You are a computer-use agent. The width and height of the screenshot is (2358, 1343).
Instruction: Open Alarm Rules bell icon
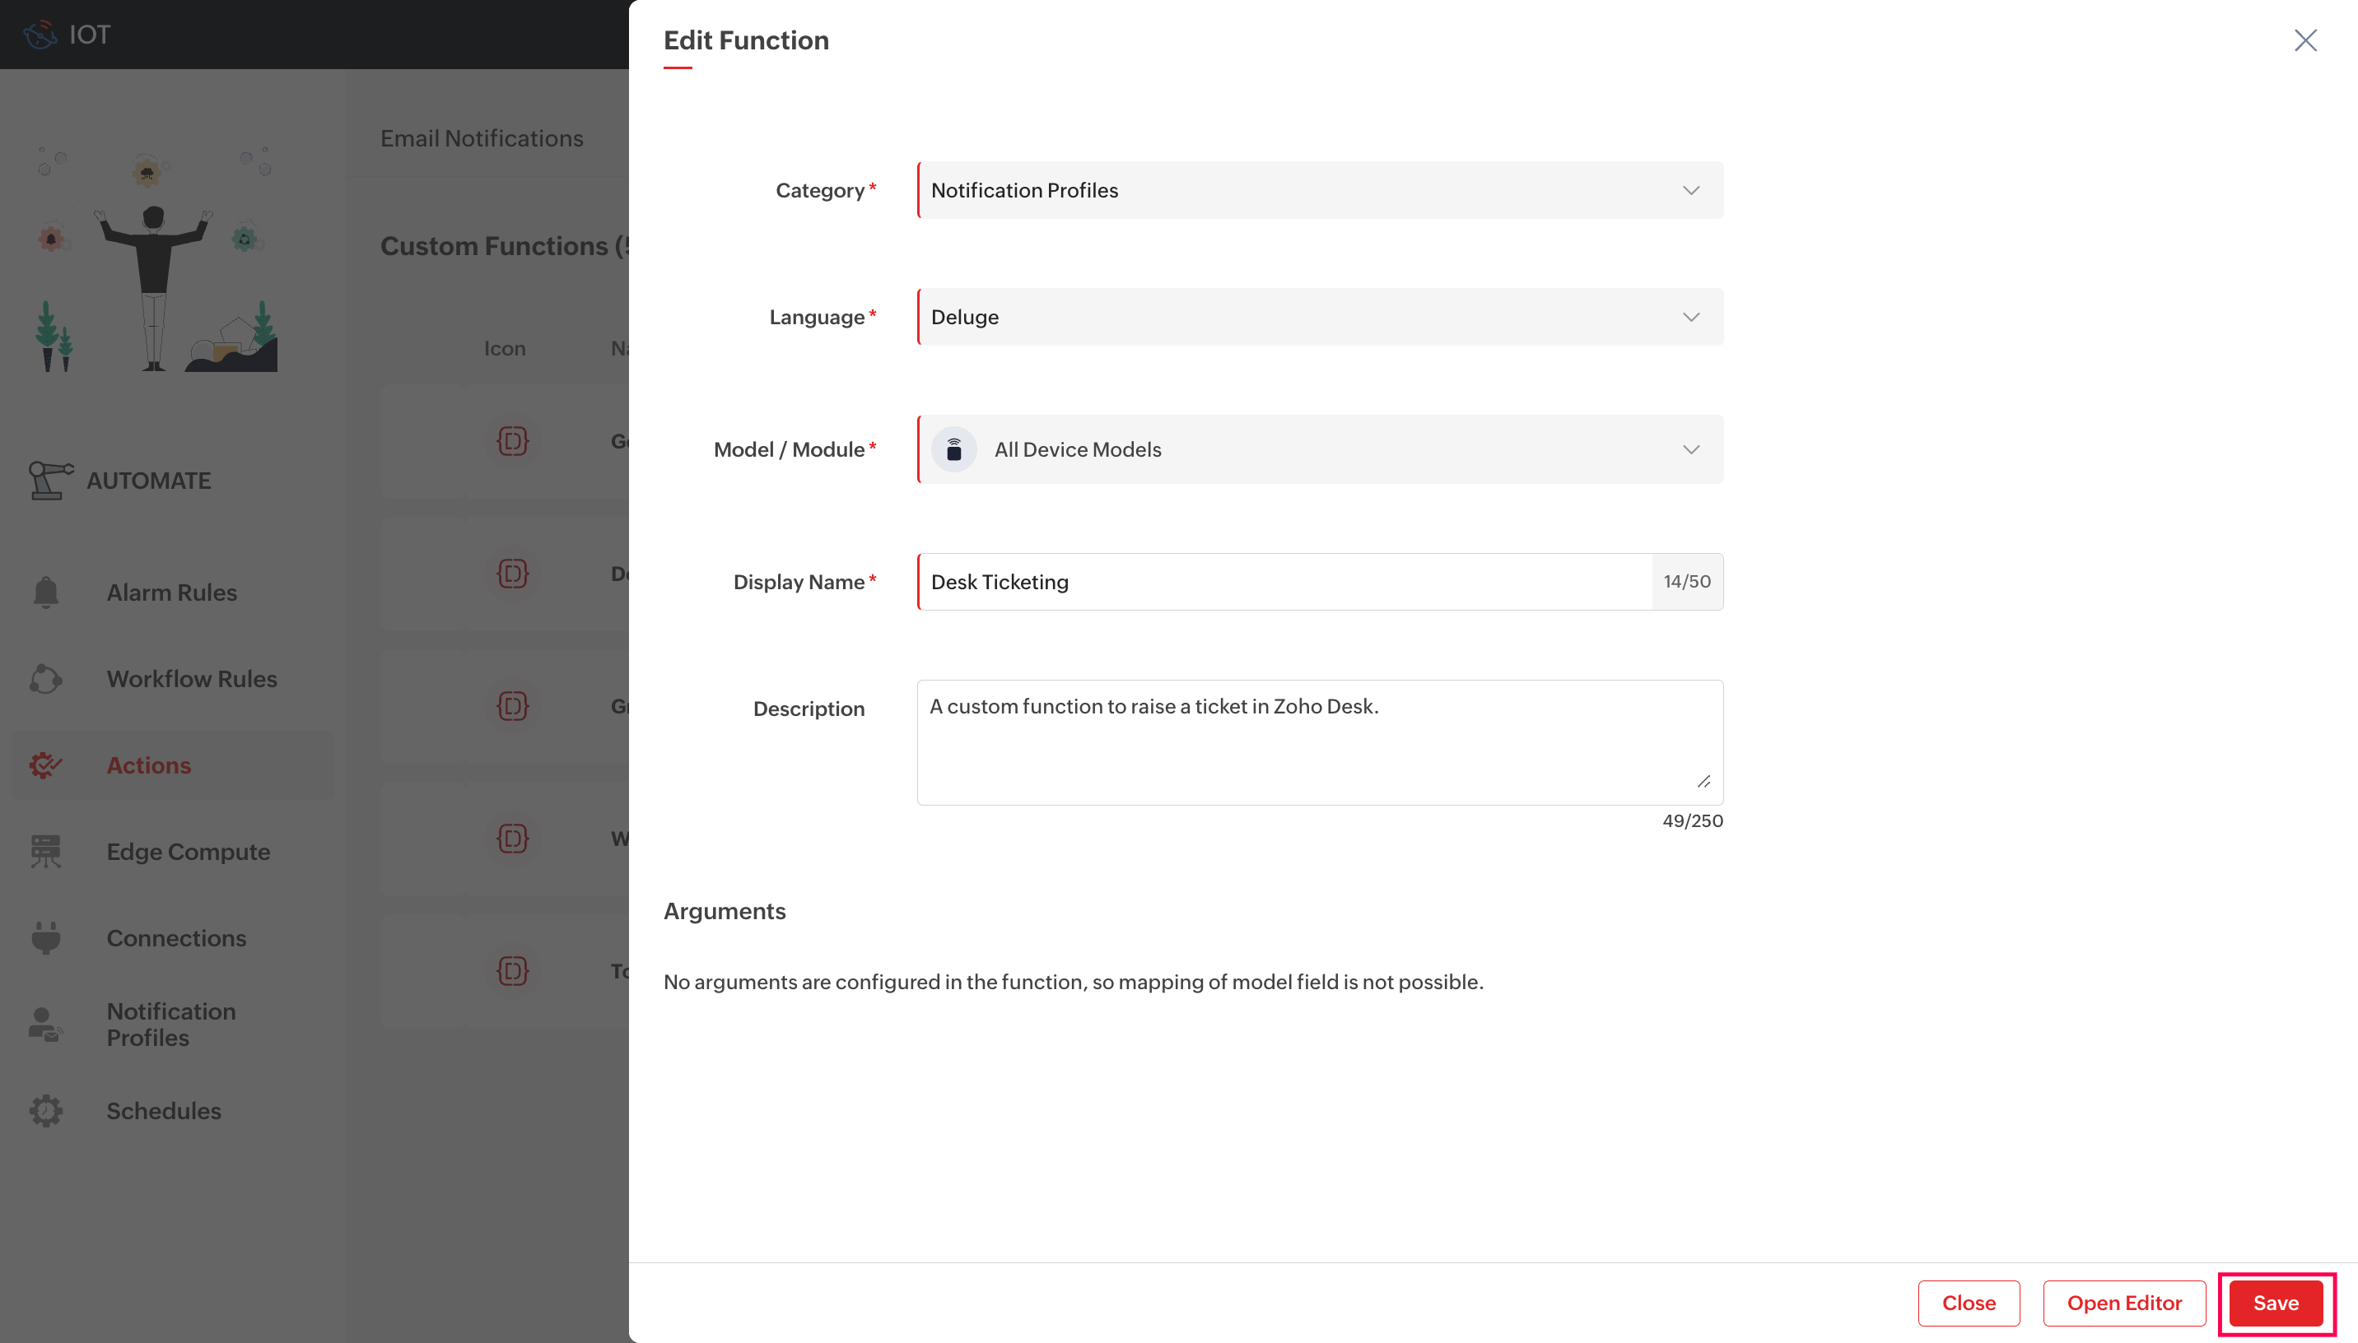click(45, 592)
